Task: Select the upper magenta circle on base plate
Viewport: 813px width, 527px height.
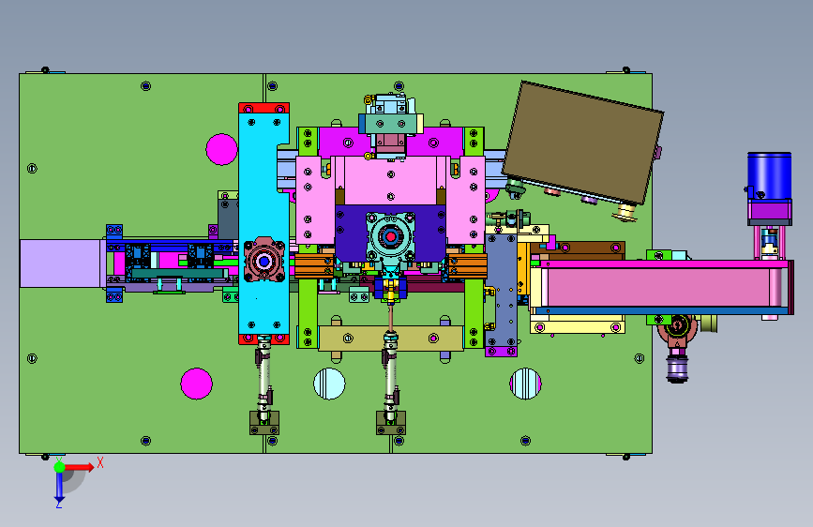Action: tap(221, 149)
